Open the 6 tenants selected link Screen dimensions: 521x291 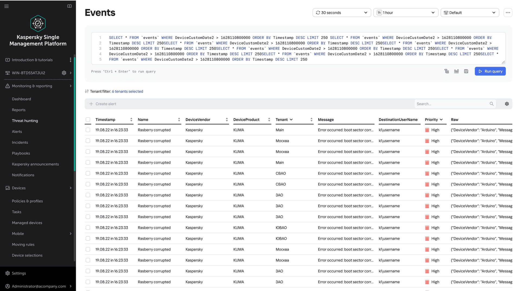(128, 91)
